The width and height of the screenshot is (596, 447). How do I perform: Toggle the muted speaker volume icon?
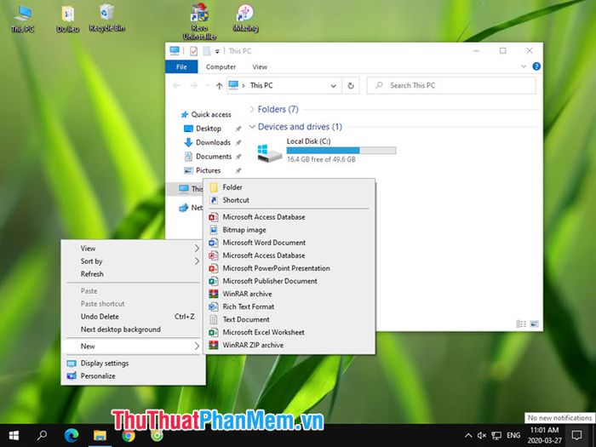pyautogui.click(x=482, y=435)
